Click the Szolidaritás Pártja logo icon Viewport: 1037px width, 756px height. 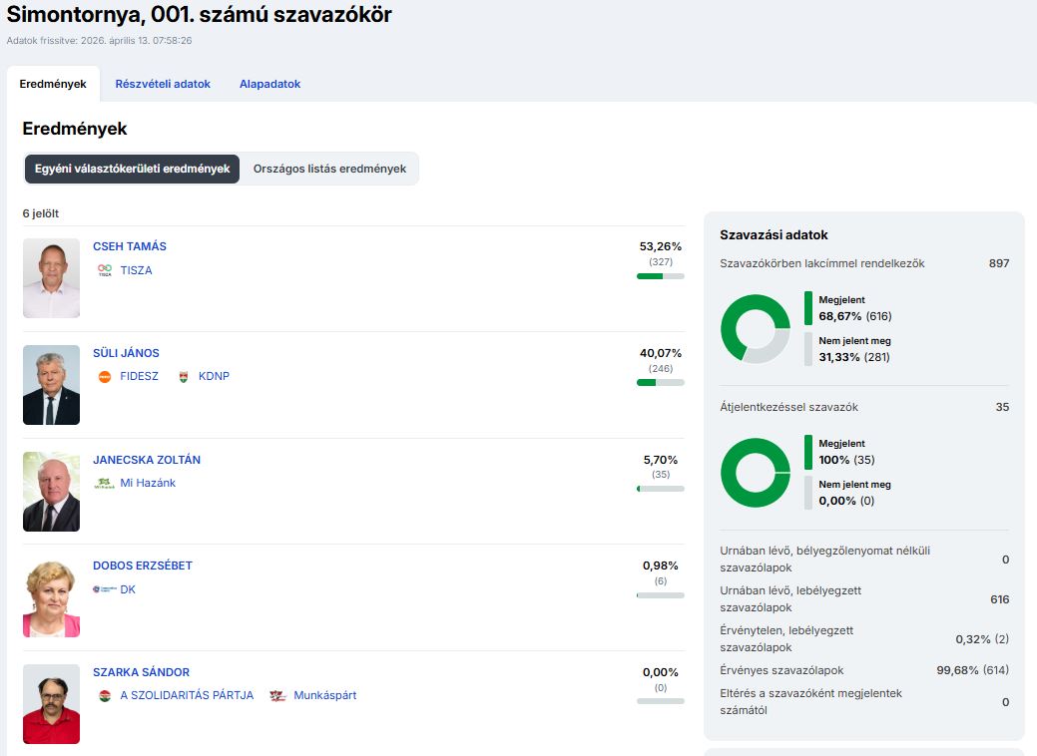click(x=105, y=695)
